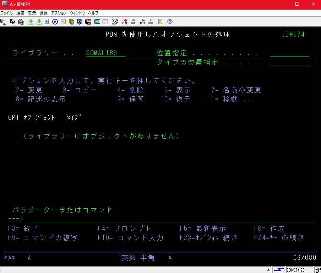Screen dimensions: 321x273
Task: Click the color grid palette toolbar icon
Action: click(105, 22)
